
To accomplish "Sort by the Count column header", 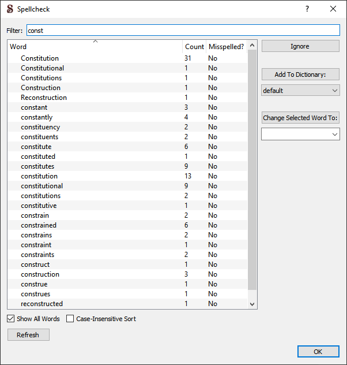I will (194, 47).
